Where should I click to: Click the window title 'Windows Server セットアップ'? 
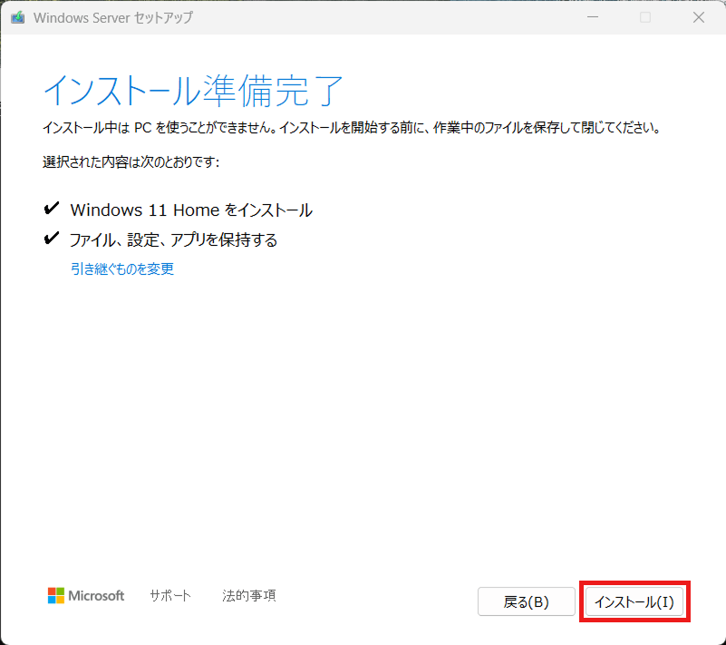tap(113, 17)
